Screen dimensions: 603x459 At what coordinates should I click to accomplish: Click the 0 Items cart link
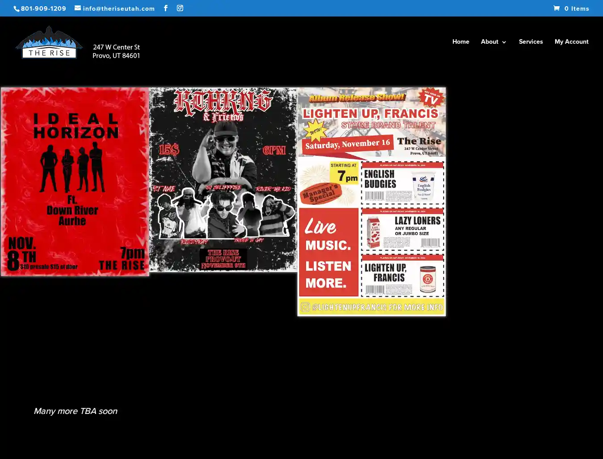(576, 8)
